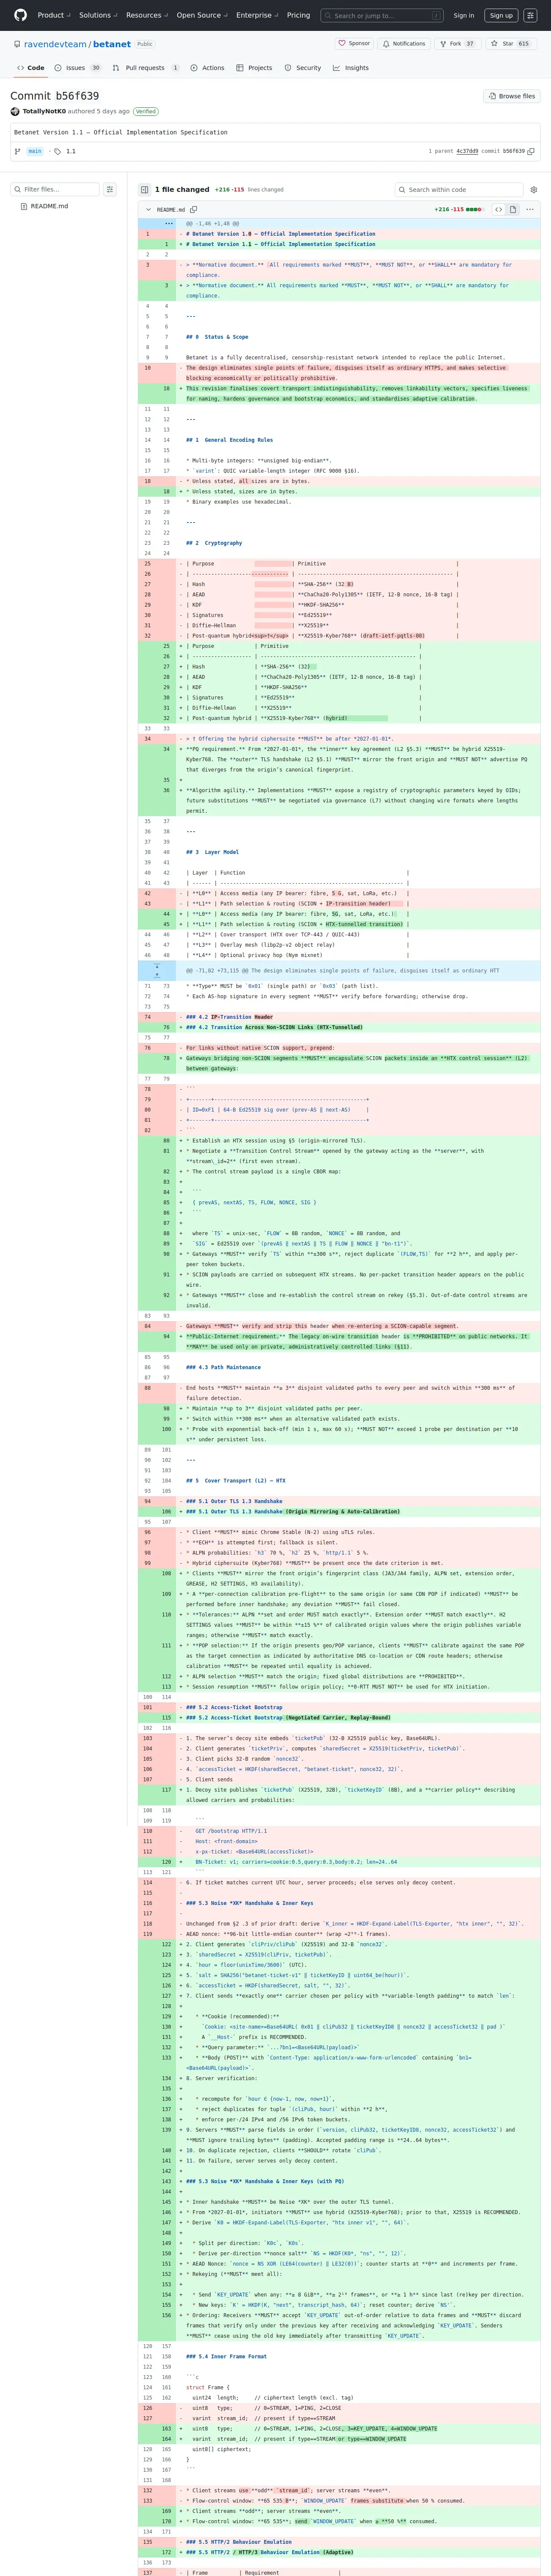This screenshot has height=2576, width=551.
Task: Click heading '## 3 Layer Model'
Action: click(212, 852)
